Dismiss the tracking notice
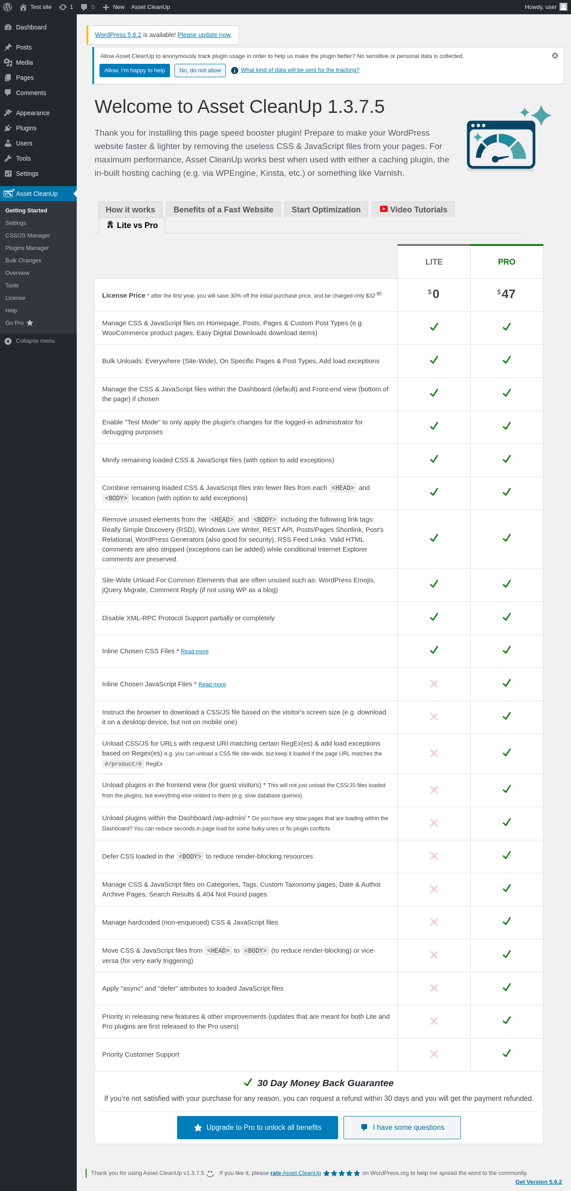571x1191 pixels. 555,55
